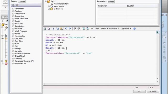The width and height of the screenshot is (168, 94).
Task: Undo the last edit
Action: point(66,28)
